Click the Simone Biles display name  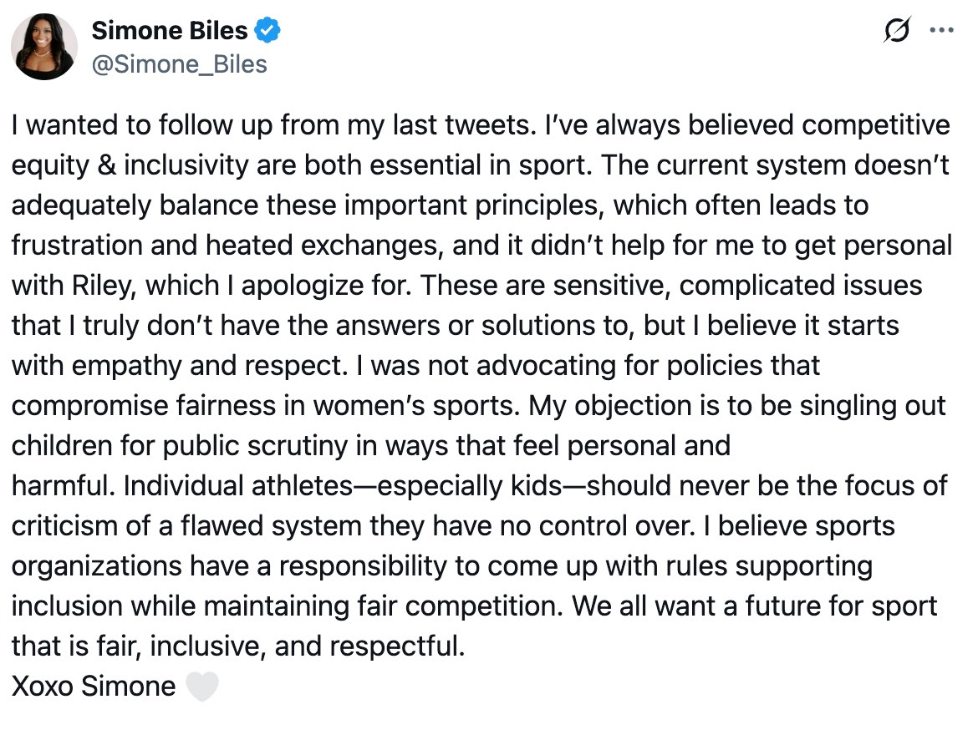169,31
